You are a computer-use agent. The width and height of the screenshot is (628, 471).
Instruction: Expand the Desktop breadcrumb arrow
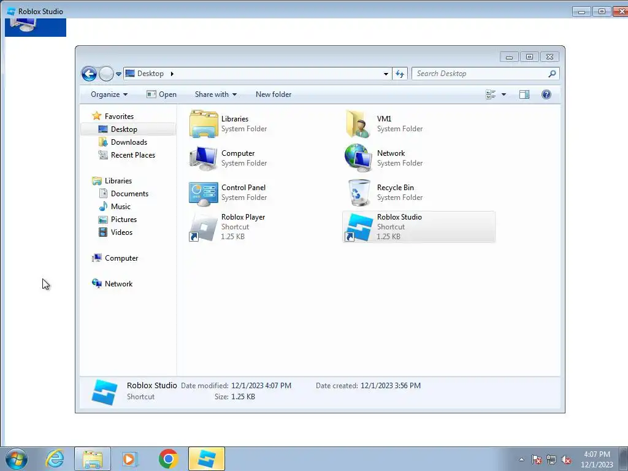pos(172,74)
